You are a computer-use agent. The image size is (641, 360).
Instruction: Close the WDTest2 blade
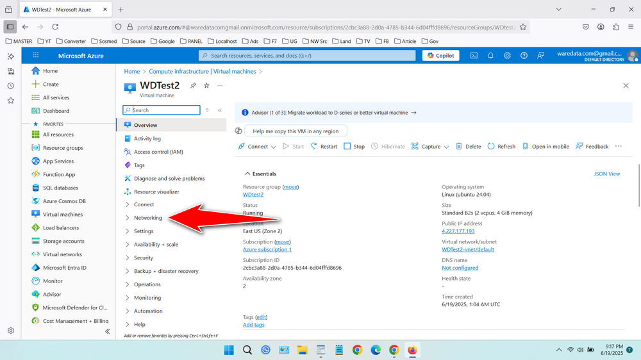coord(626,85)
